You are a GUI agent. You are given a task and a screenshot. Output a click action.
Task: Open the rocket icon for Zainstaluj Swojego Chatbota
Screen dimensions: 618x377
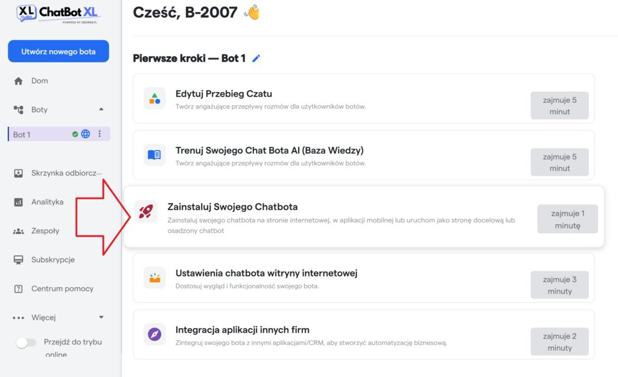146,211
